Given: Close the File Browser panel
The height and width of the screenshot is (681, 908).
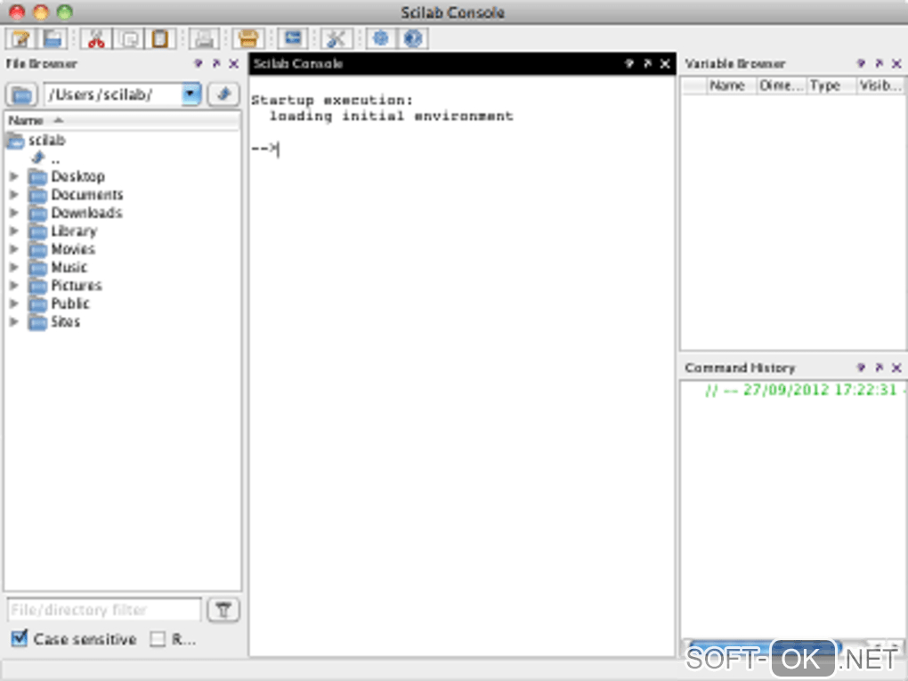Looking at the screenshot, I should [233, 63].
